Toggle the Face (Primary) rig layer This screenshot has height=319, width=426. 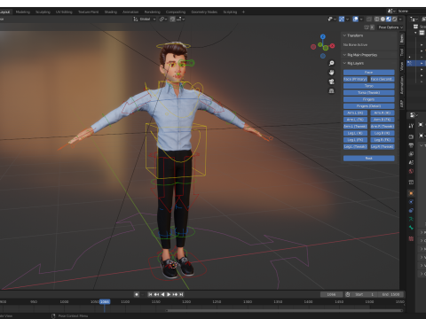[x=355, y=79]
